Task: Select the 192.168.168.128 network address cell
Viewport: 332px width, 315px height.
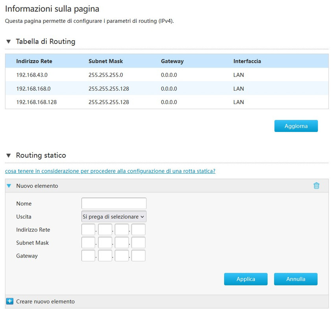Action: coord(37,102)
